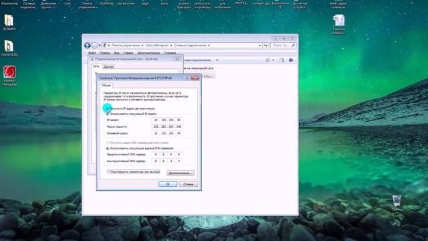Select the Горячие клавиши document on desktop
Image resolution: width=428 pixels, height=241 pixels.
coord(338,24)
